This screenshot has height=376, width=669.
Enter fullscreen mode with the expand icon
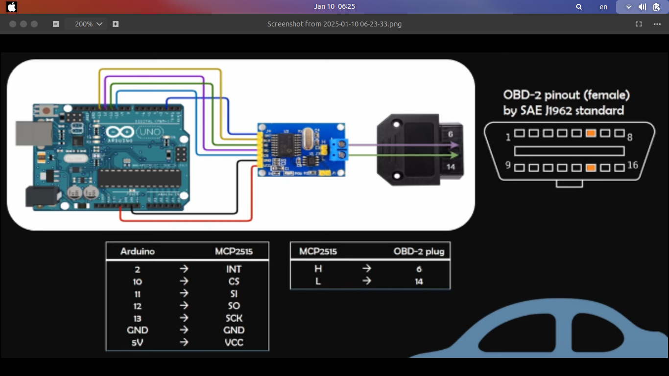click(x=638, y=24)
